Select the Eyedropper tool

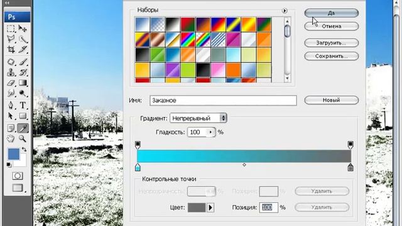click(x=23, y=128)
